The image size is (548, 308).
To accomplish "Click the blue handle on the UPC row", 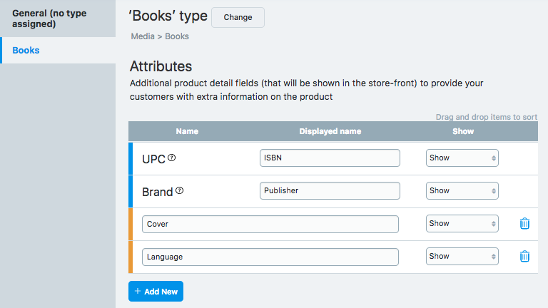I will [131, 158].
